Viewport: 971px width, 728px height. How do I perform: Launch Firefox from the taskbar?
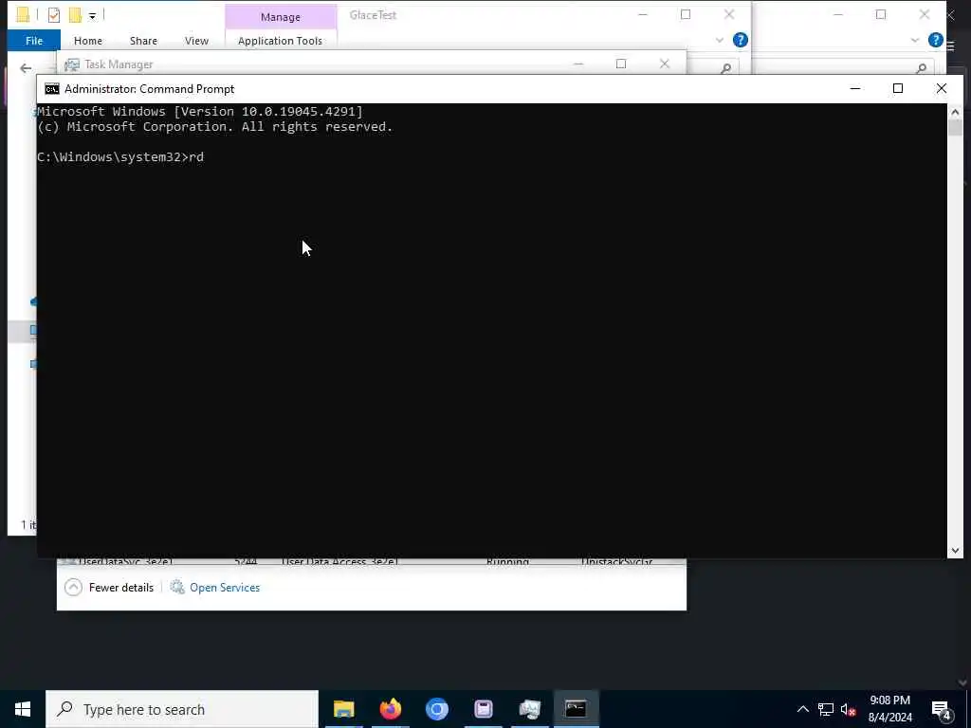pyautogui.click(x=390, y=709)
